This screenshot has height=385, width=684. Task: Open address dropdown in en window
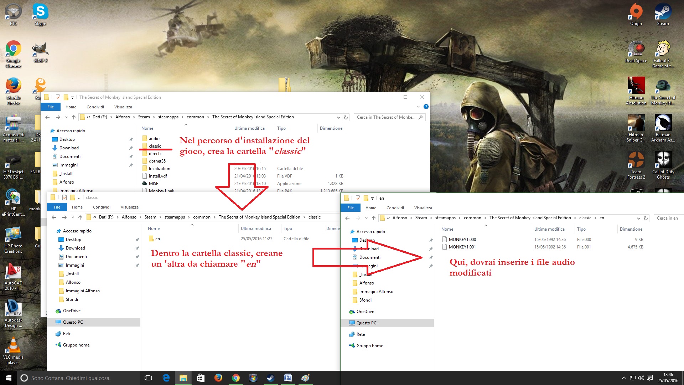pyautogui.click(x=638, y=218)
